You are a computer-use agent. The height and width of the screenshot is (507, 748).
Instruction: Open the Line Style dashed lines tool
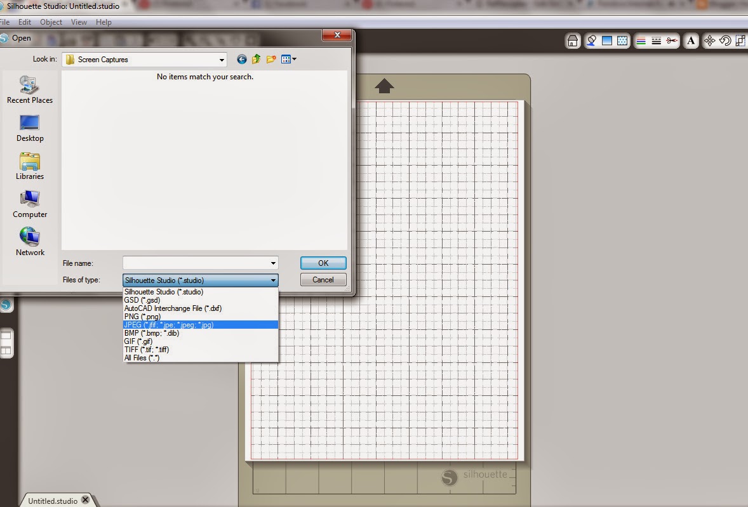[x=657, y=41]
